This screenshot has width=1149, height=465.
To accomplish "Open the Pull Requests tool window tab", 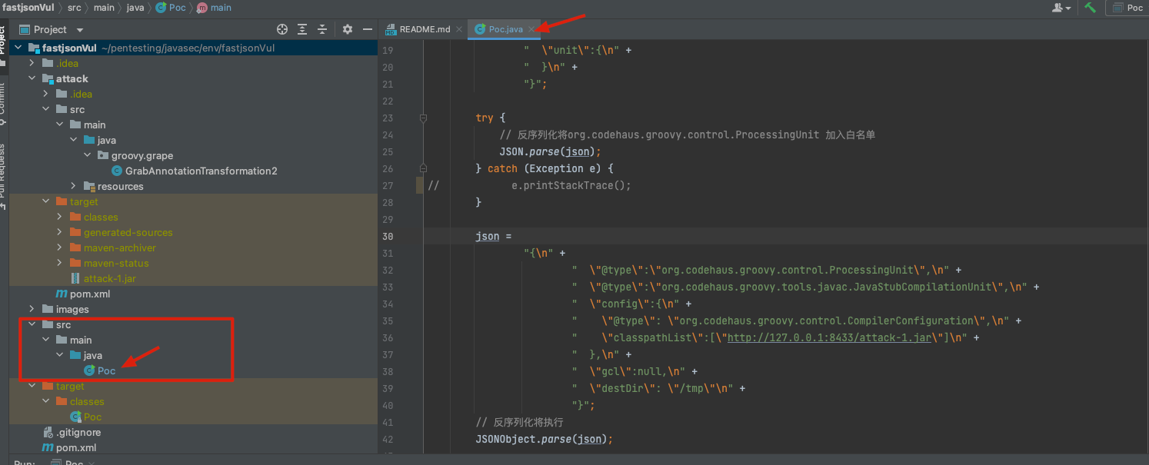I will coord(3,177).
